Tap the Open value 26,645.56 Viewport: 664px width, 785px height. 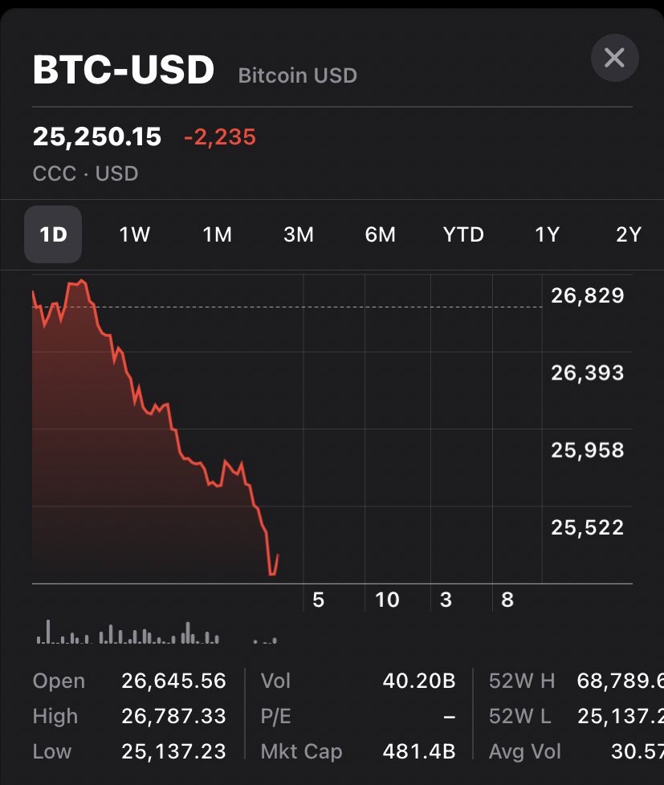[173, 681]
